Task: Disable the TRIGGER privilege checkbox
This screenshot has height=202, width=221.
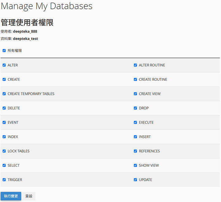Action: click(x=4, y=180)
